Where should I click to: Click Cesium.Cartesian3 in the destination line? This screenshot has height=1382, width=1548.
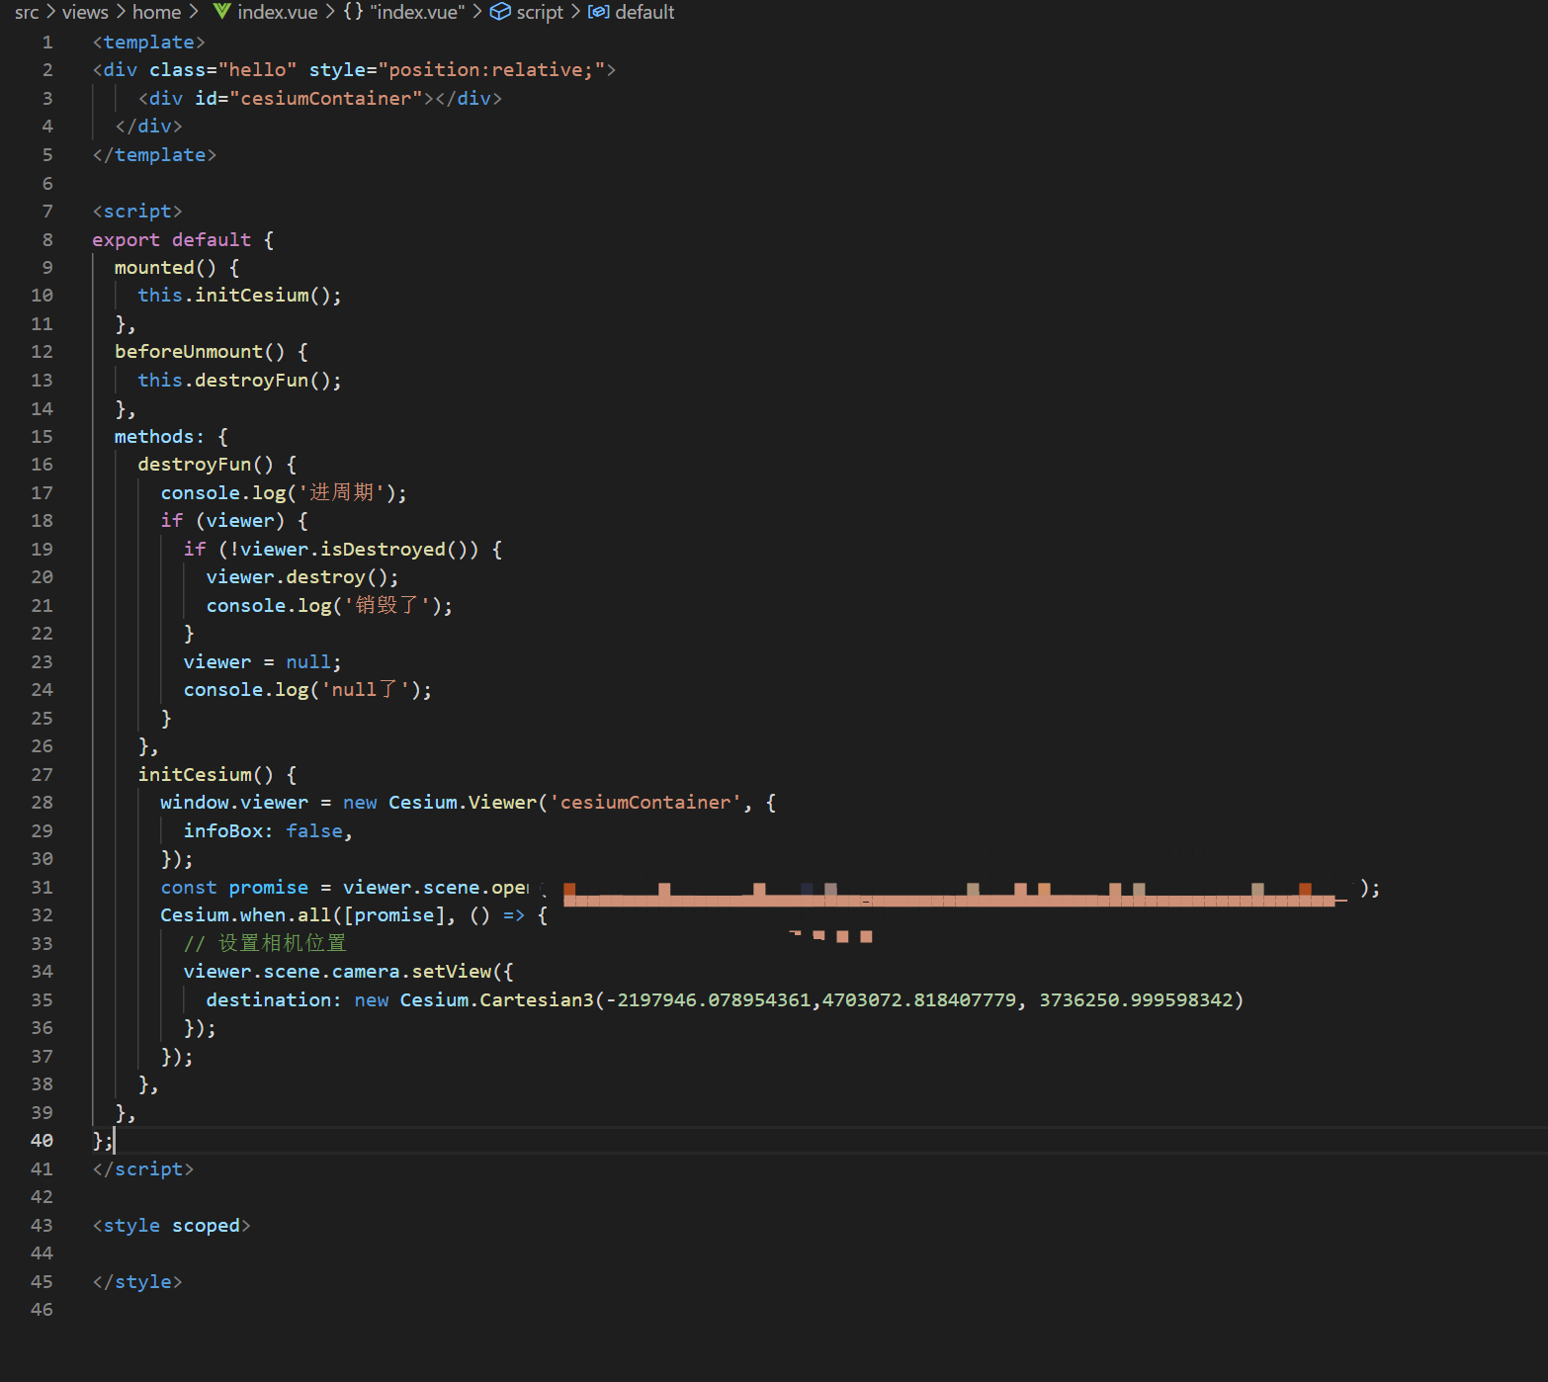click(496, 999)
